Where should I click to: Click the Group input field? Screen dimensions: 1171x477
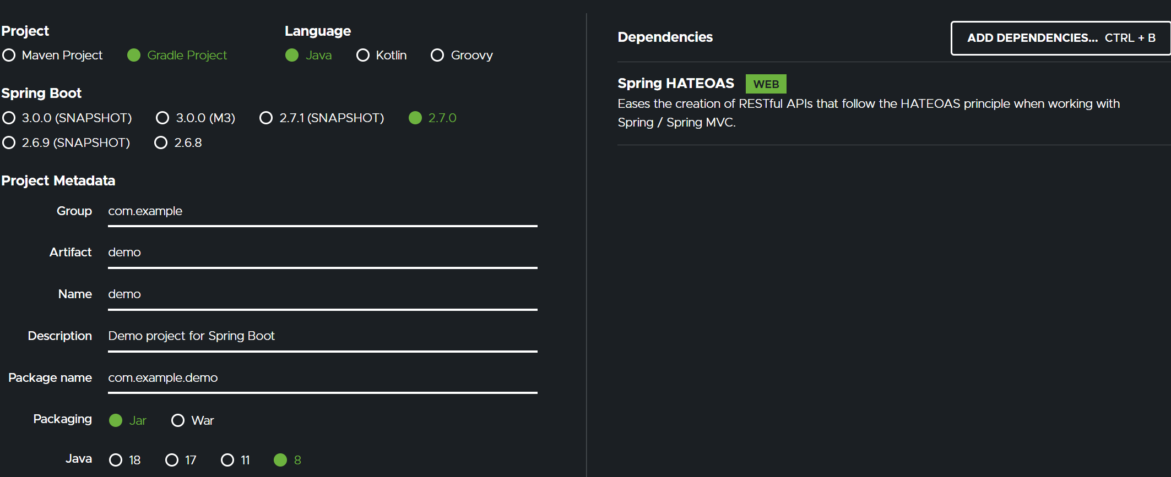[x=323, y=212]
